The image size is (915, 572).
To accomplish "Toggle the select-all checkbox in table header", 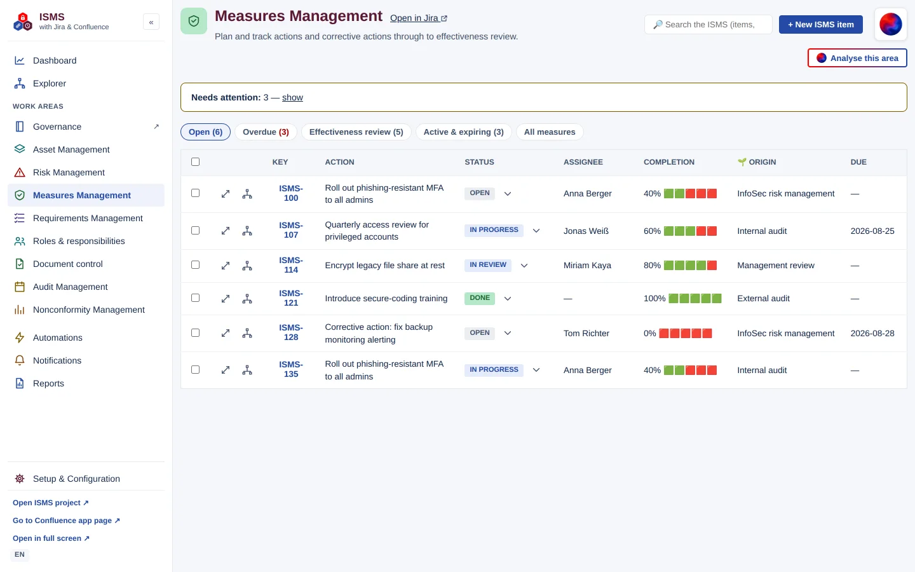I will (x=196, y=162).
